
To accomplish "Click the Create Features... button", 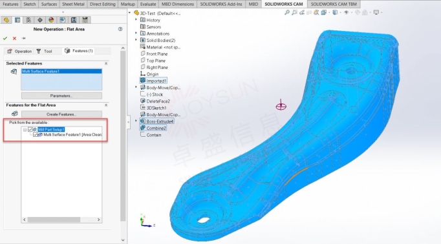I will 61,114.
